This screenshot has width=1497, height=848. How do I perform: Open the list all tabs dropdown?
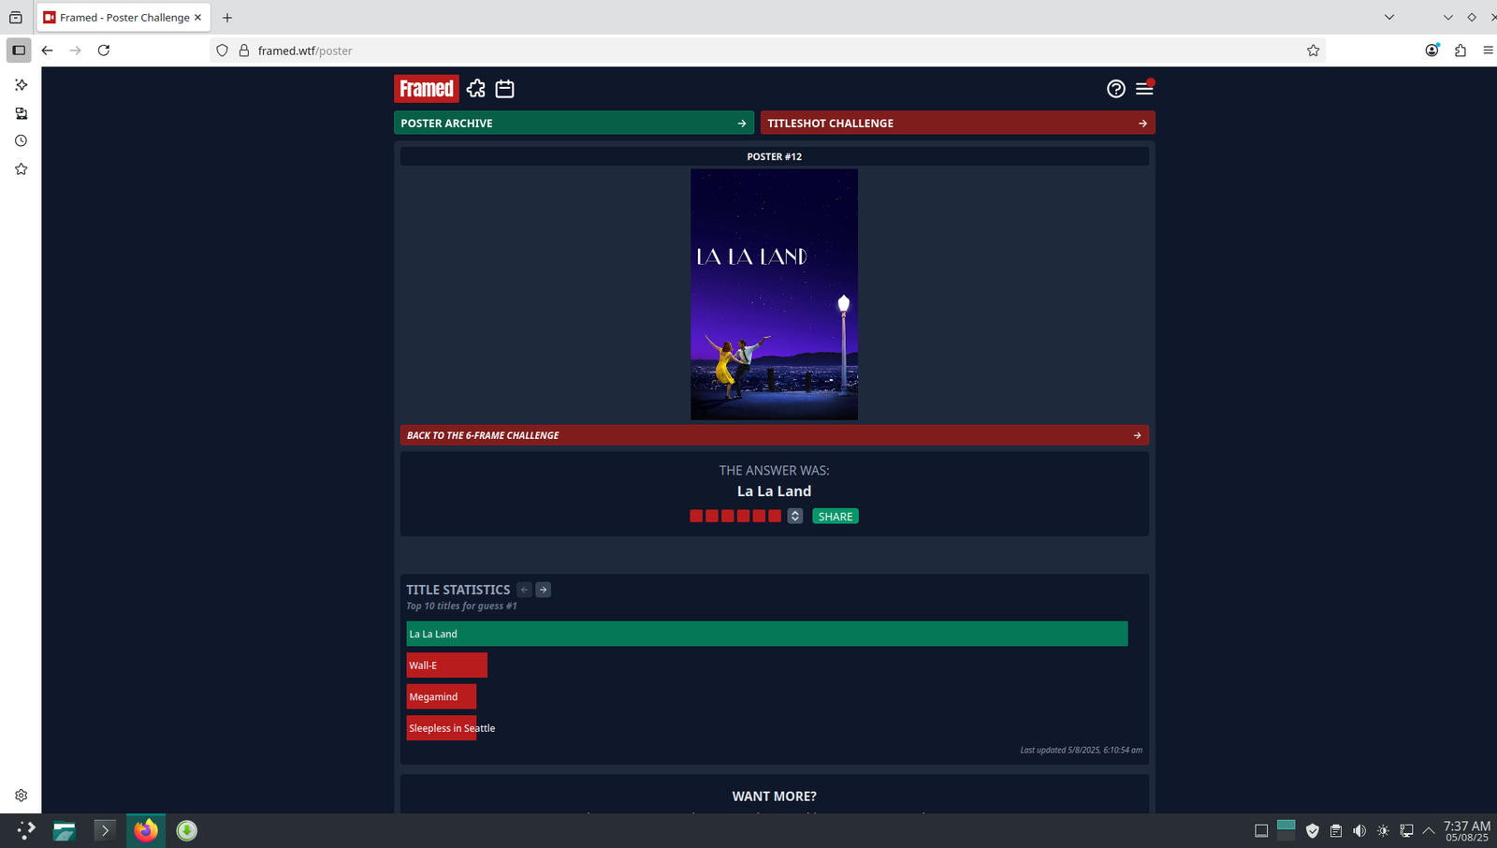(x=1389, y=17)
